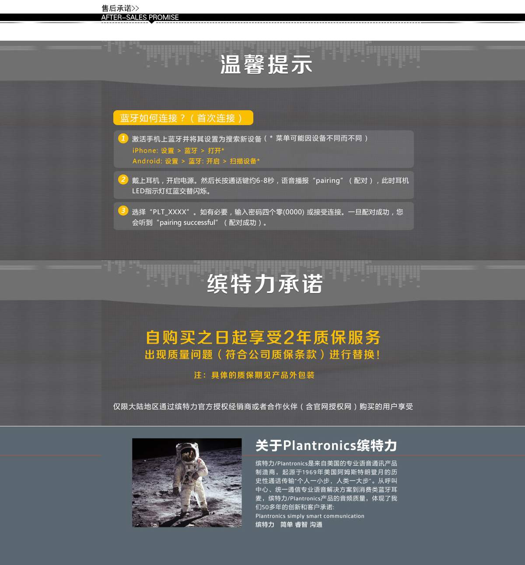
Task: Click the 选择 PLT_XXXX instruction line
Action: coord(268,212)
